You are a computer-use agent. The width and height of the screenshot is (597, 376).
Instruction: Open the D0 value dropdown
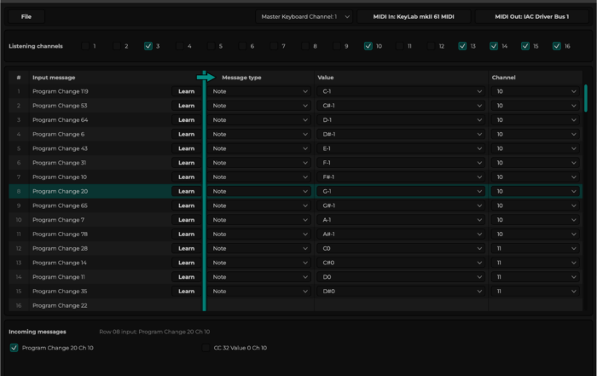(x=401, y=277)
